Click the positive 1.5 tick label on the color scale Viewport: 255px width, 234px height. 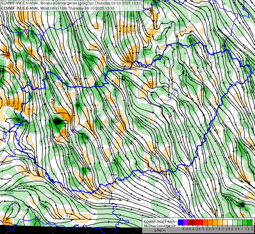tap(247, 229)
